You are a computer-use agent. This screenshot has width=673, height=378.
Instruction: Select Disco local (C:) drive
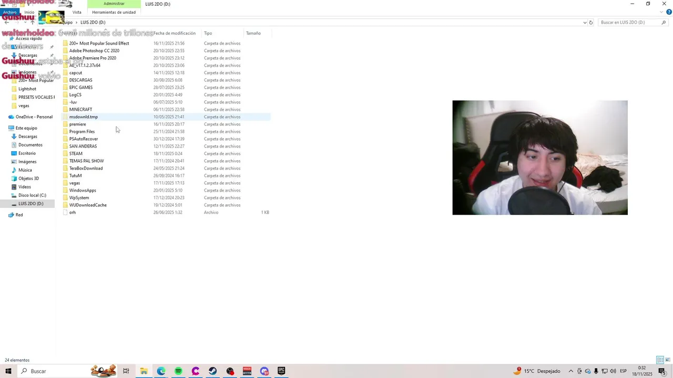point(32,195)
